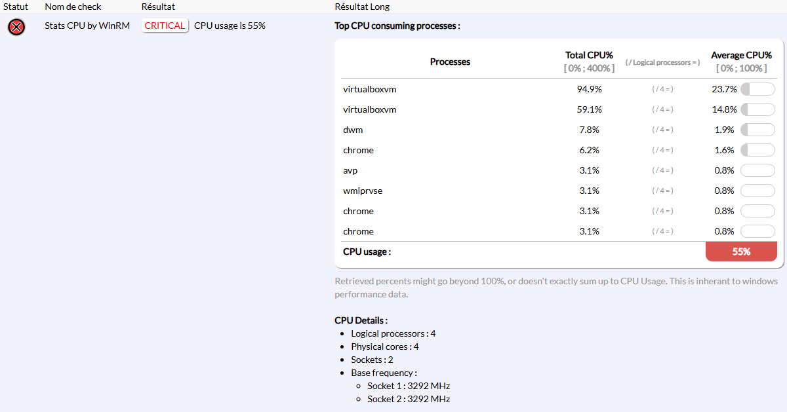
Task: Click the Average CPU% table header
Action: pos(741,56)
